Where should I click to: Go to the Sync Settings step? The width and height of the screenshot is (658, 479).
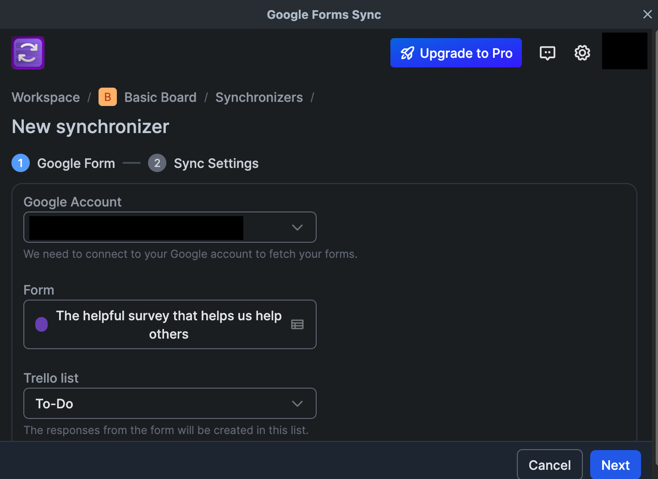216,163
